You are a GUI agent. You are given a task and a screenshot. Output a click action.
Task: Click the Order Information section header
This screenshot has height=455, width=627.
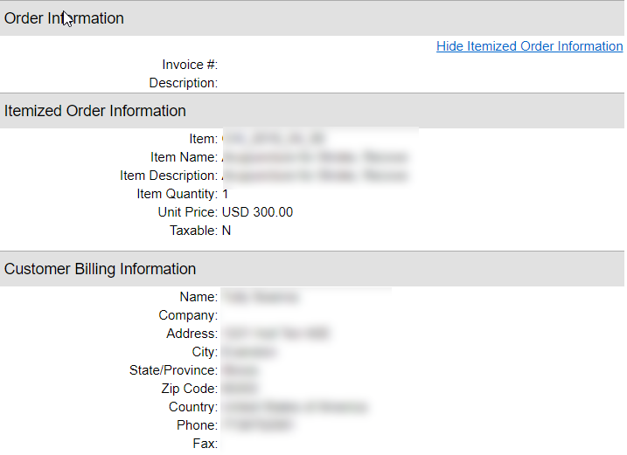click(x=64, y=18)
